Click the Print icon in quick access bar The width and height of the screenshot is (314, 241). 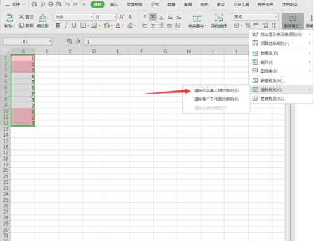click(x=51, y=4)
